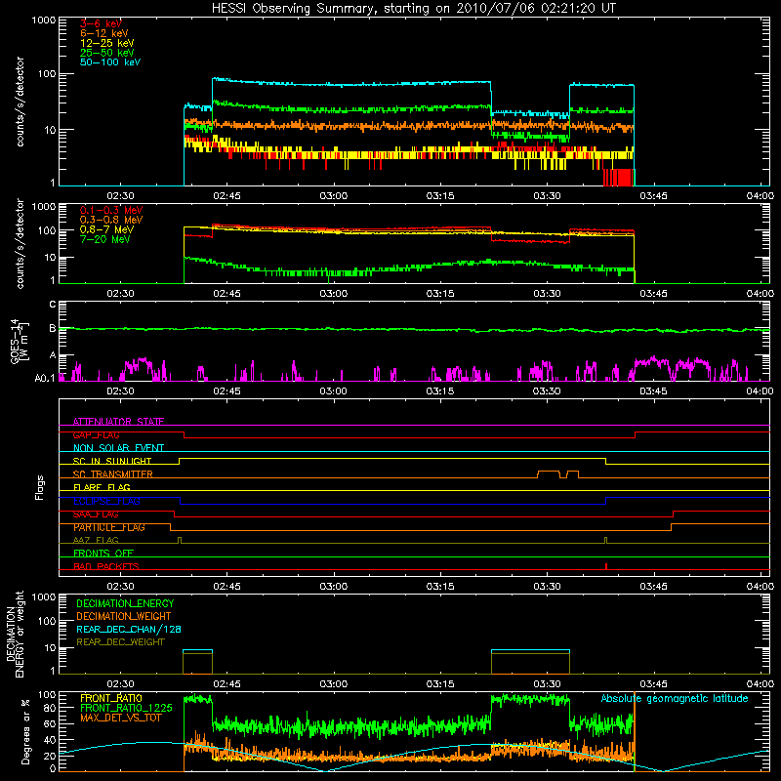Select the DECIMATION_ENERGY legend label
The height and width of the screenshot is (781, 781).
(x=125, y=603)
